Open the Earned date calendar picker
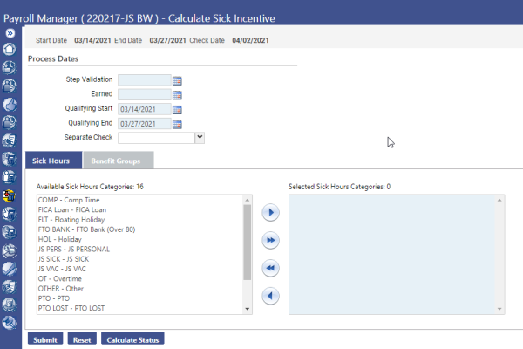The image size is (523, 349). pyautogui.click(x=176, y=94)
